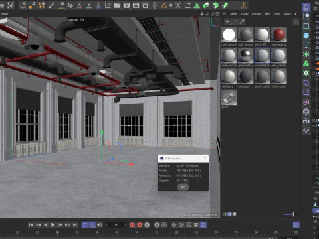Switch material manager to grid view
The width and height of the screenshot is (319, 239).
[x=230, y=214]
